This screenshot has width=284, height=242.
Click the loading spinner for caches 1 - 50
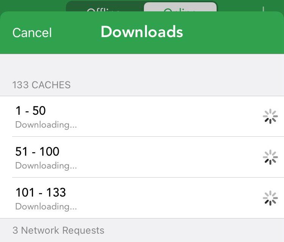click(x=270, y=116)
